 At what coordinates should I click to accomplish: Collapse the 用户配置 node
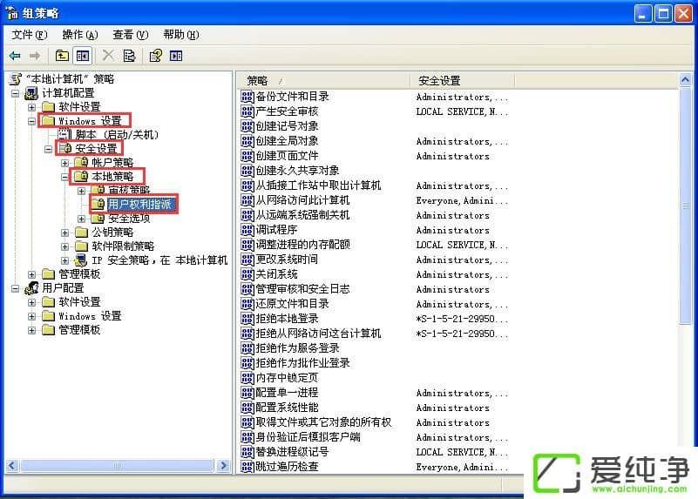15,288
